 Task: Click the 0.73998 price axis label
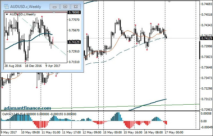tap(207, 46)
